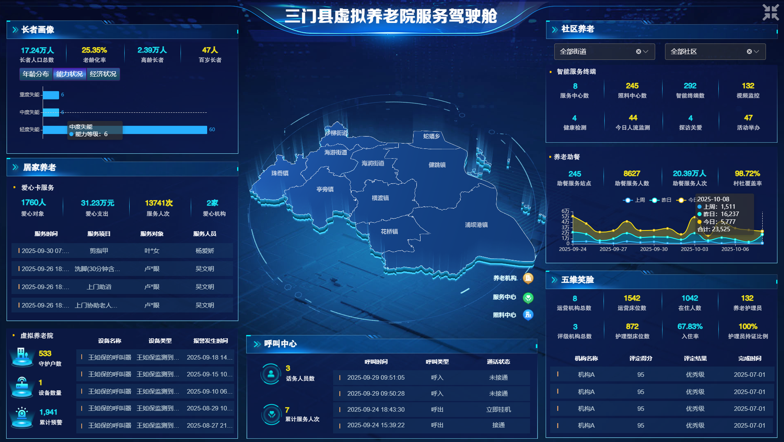Click the 守护户数 building icon
The image size is (784, 442).
point(23,356)
